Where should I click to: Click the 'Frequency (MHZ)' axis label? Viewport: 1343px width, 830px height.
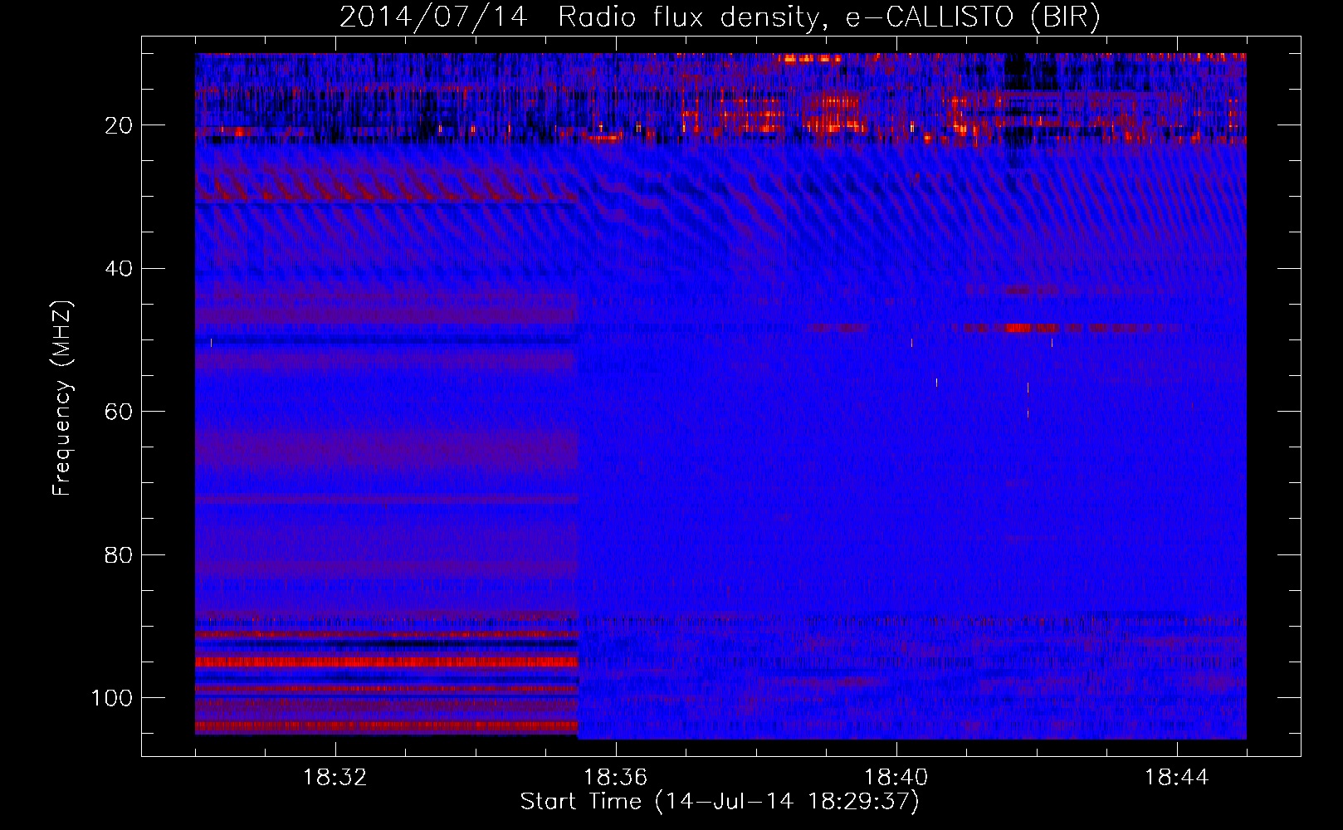pyautogui.click(x=62, y=398)
